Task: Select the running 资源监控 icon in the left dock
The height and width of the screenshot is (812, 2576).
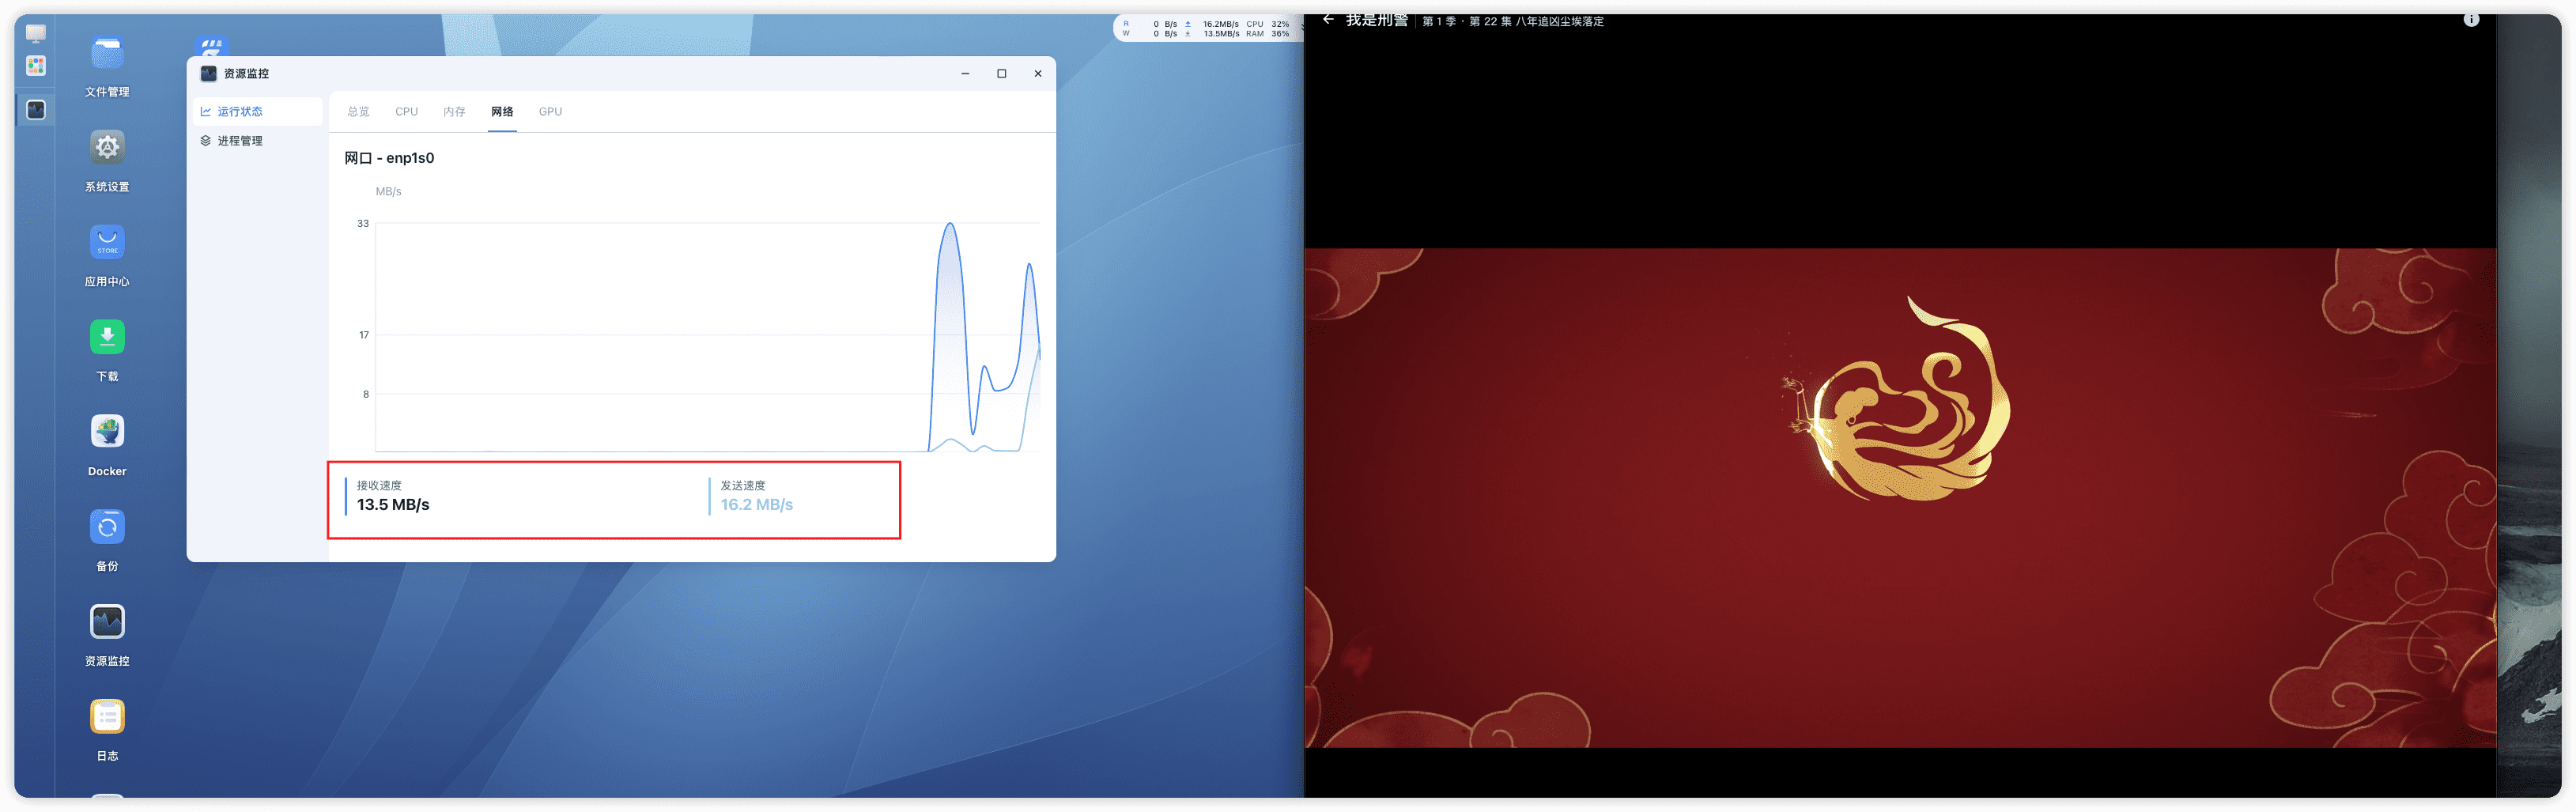Action: 36,110
